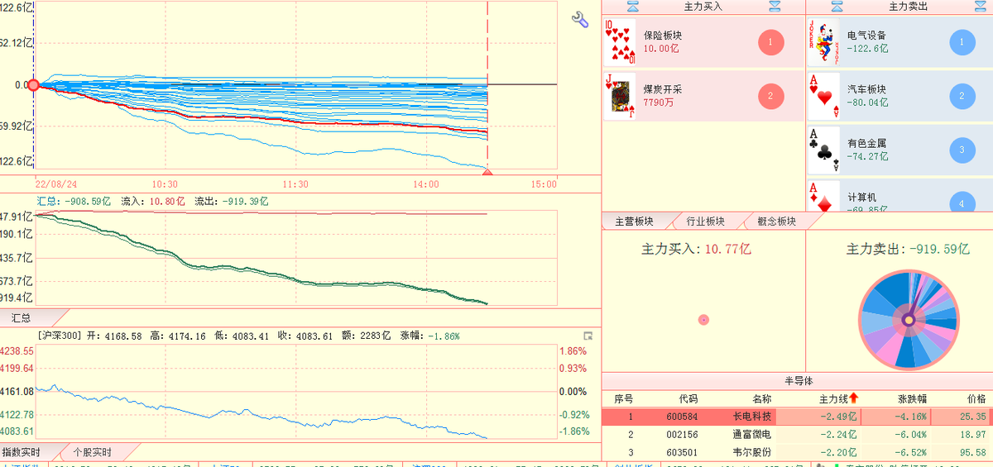Maximize the 沪深300 chart via corner icon
993x467 pixels.
click(588, 336)
